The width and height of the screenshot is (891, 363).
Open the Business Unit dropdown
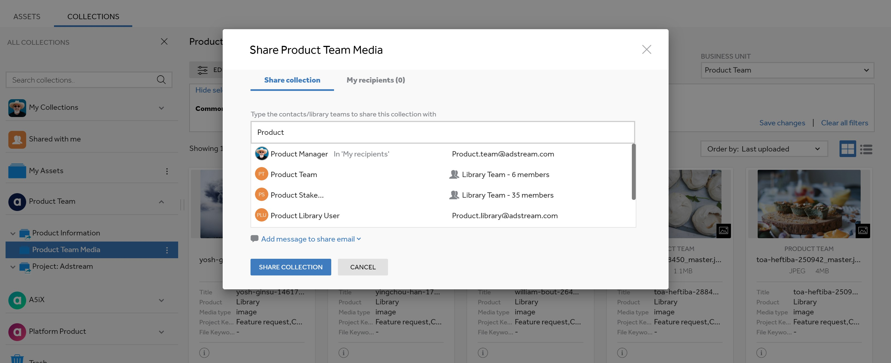tap(787, 70)
